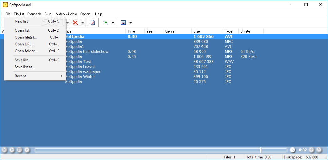Click the previous track button
The height and width of the screenshot is (160, 328).
click(x=5, y=150)
